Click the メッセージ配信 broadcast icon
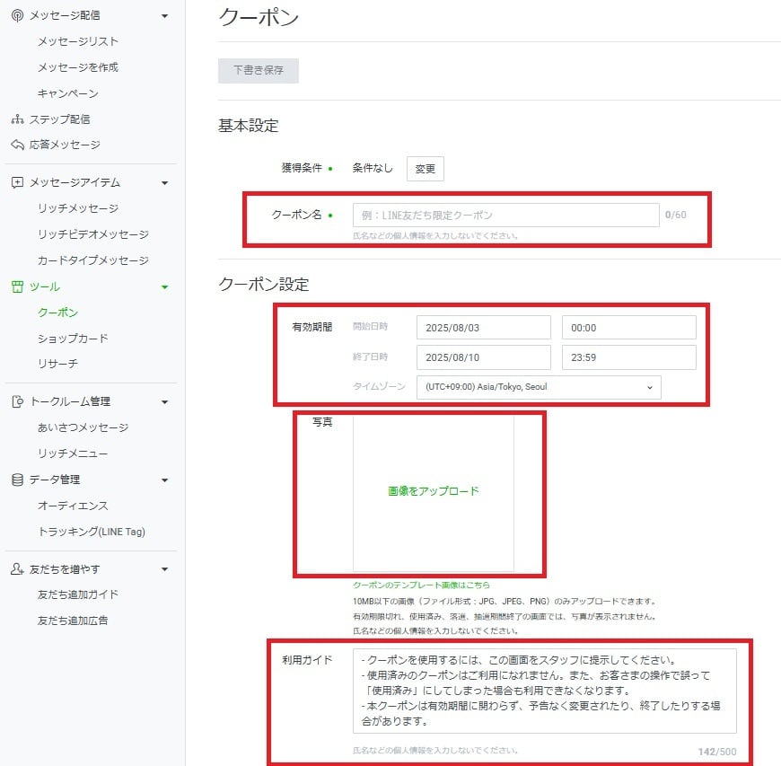This screenshot has width=781, height=766. click(x=17, y=15)
